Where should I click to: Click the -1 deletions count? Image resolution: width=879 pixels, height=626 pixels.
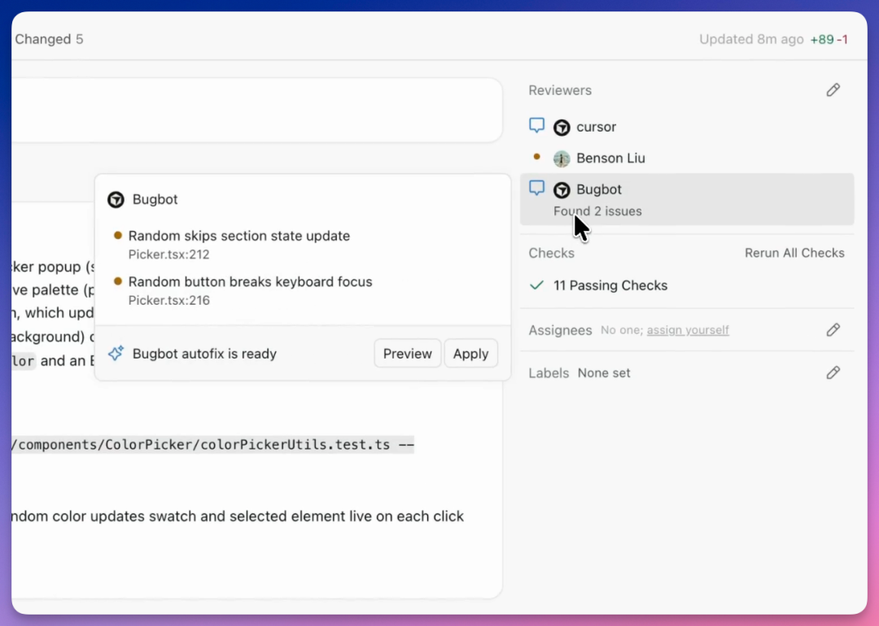[x=842, y=39]
